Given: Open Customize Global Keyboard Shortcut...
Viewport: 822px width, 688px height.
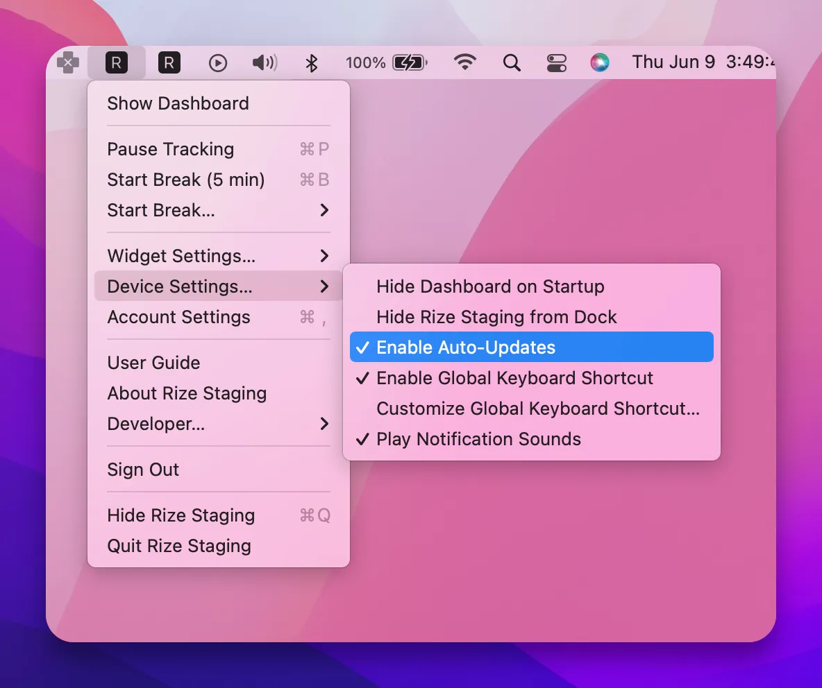Looking at the screenshot, I should (532, 409).
